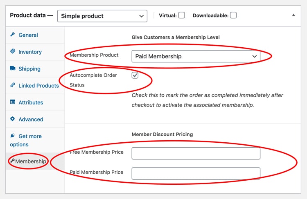Click the Advanced gear icon
The width and height of the screenshot is (307, 199).
click(x=13, y=119)
